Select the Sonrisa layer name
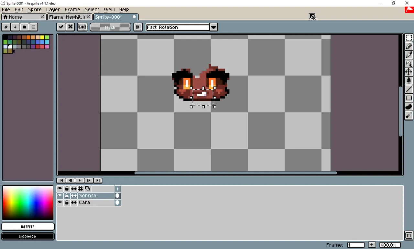Viewport: 414px width, 249px height. [x=96, y=196]
